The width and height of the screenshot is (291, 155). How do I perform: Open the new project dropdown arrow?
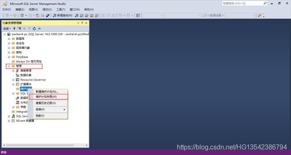[x=26, y=16]
